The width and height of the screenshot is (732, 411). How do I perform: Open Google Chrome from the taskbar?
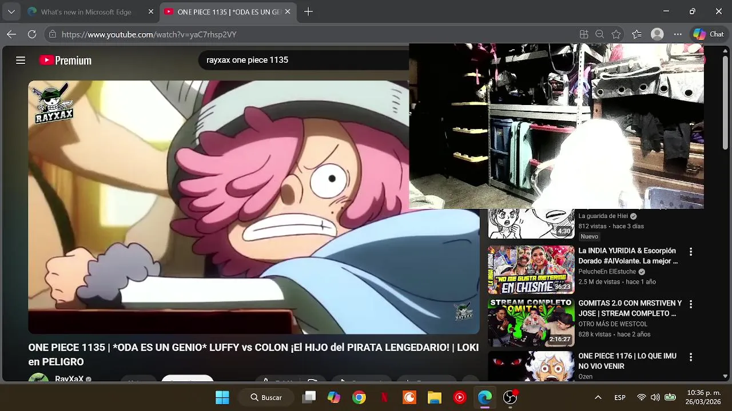pyautogui.click(x=359, y=397)
